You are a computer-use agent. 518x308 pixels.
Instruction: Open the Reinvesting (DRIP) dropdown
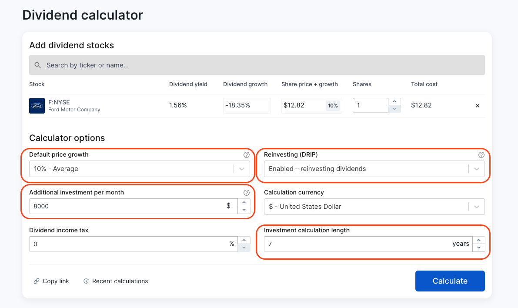(x=476, y=169)
